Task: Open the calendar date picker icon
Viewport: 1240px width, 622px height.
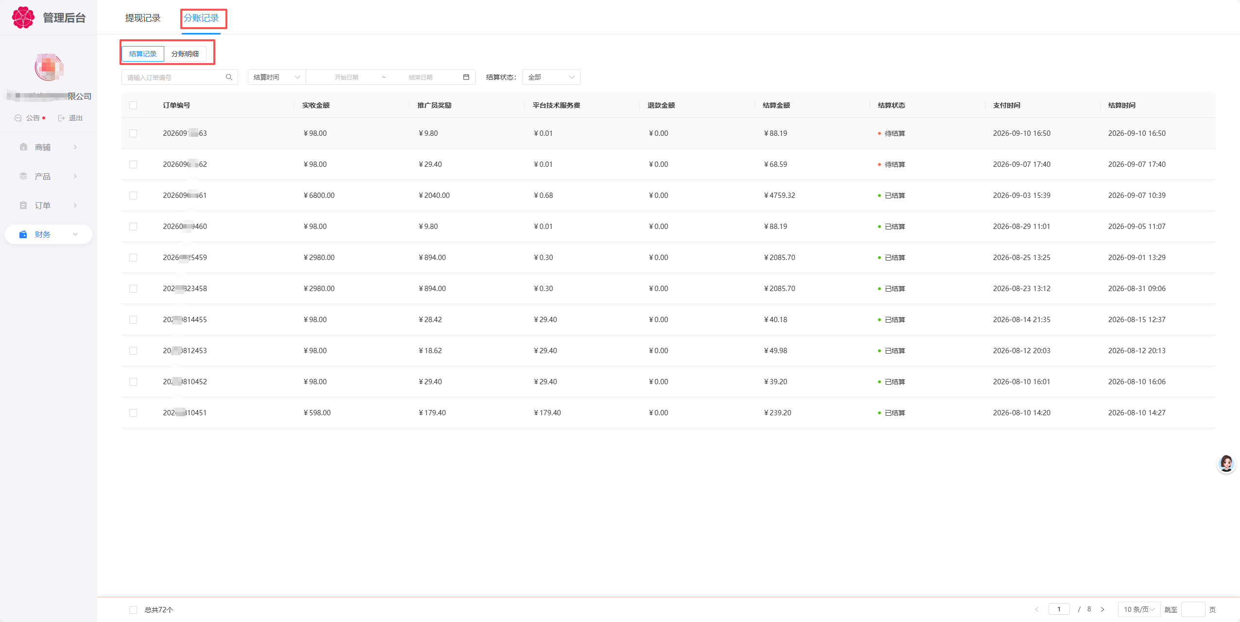Action: pos(466,77)
